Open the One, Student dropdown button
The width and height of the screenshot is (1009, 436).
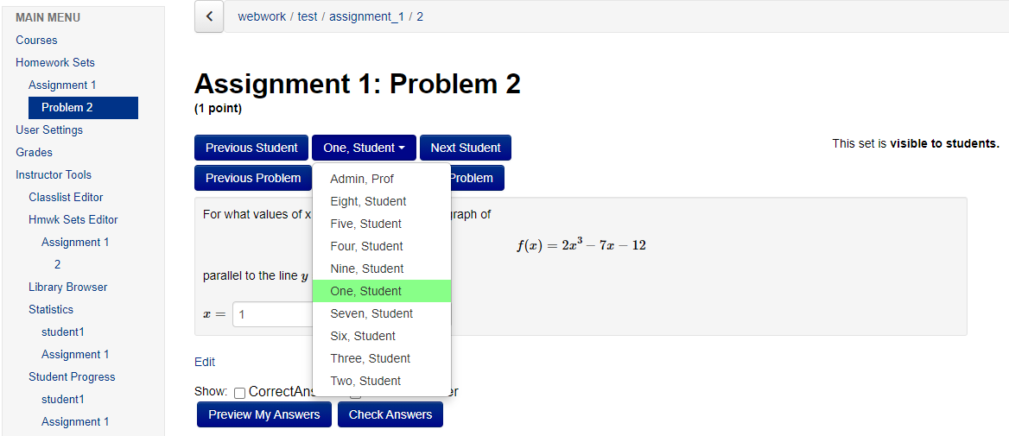click(365, 148)
